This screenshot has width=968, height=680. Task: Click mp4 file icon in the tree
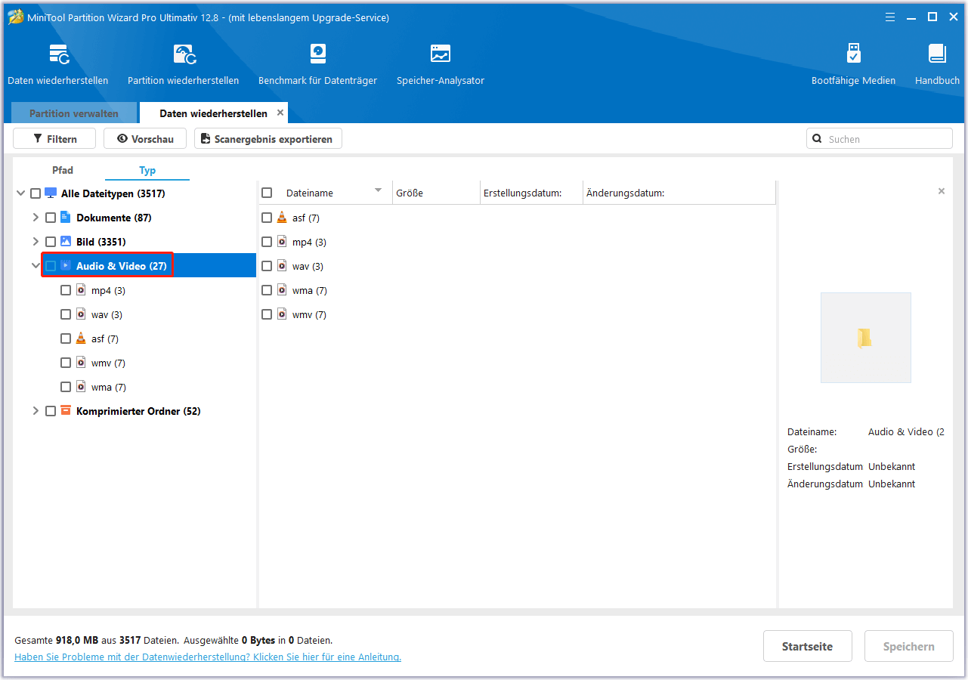80,290
